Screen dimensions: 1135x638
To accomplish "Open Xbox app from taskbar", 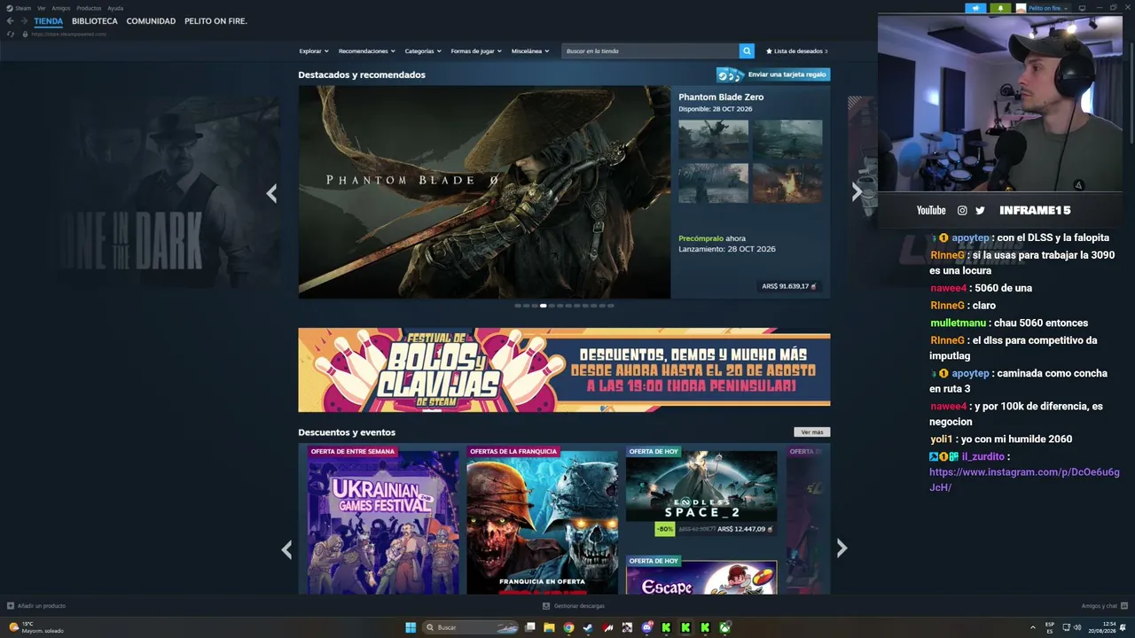I will 724,627.
